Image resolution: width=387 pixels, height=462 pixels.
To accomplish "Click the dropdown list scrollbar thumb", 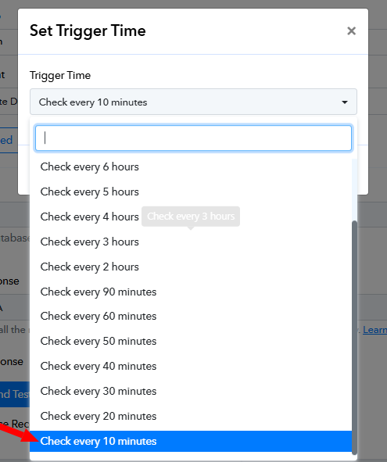I will click(x=355, y=338).
